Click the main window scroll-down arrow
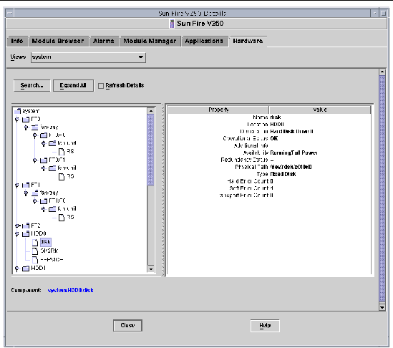Image resolution: width=393 pixels, height=348 pixels. coord(382,307)
